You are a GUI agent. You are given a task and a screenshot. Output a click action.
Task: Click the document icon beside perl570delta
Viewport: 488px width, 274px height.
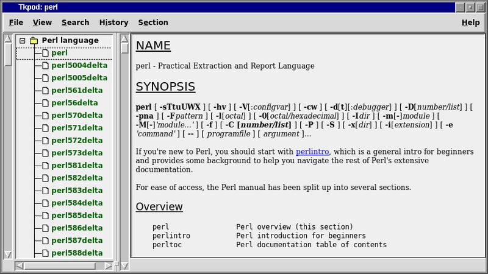(x=45, y=116)
